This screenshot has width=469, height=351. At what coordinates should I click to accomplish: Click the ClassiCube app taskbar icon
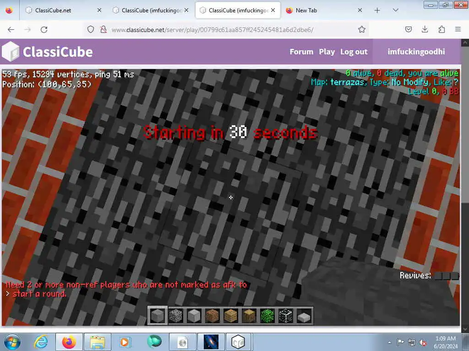(238, 342)
